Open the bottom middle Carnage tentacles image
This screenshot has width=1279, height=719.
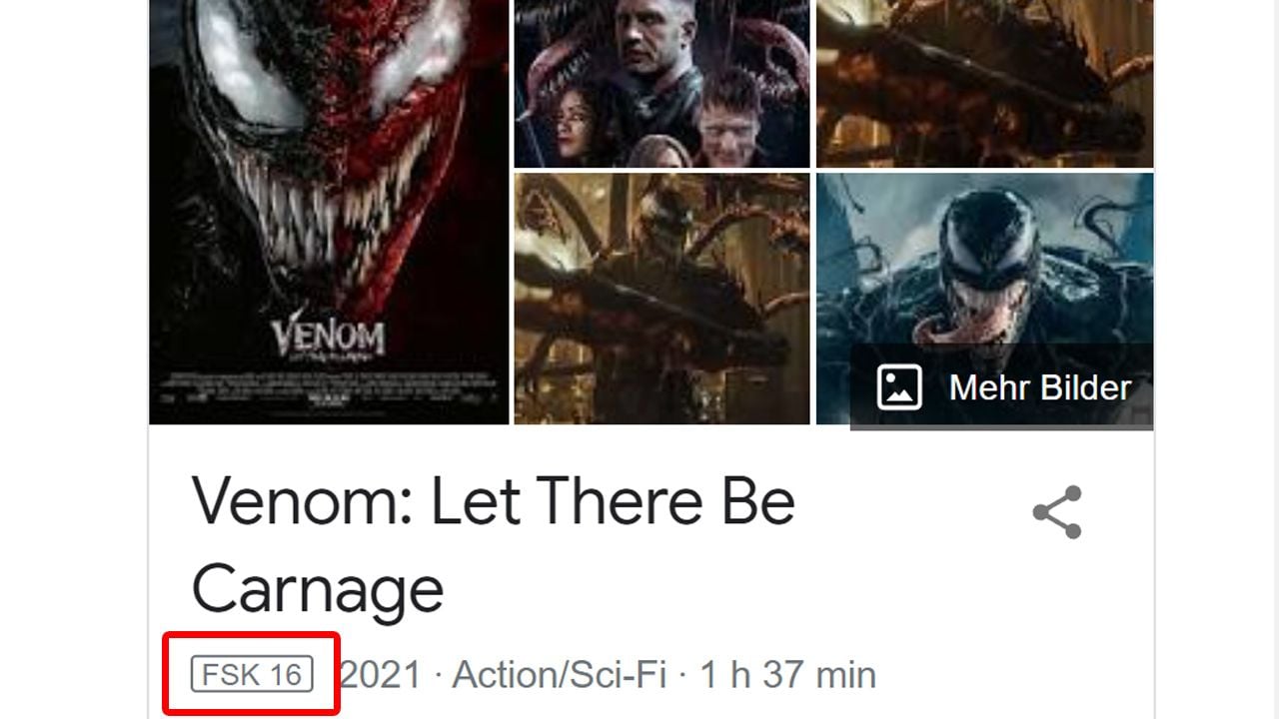pos(661,299)
